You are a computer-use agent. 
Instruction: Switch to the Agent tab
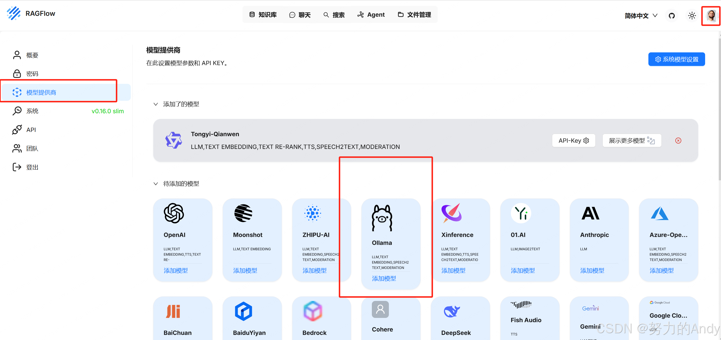pyautogui.click(x=371, y=15)
